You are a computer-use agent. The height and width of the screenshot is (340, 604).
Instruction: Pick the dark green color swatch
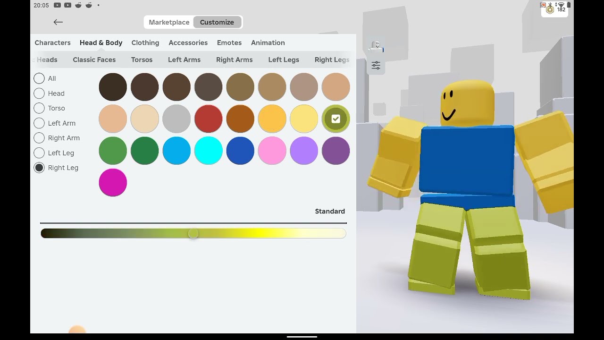coord(145,151)
